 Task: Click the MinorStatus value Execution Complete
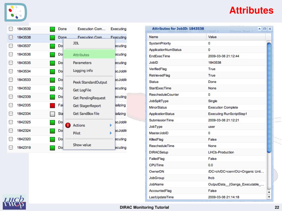click(223, 107)
